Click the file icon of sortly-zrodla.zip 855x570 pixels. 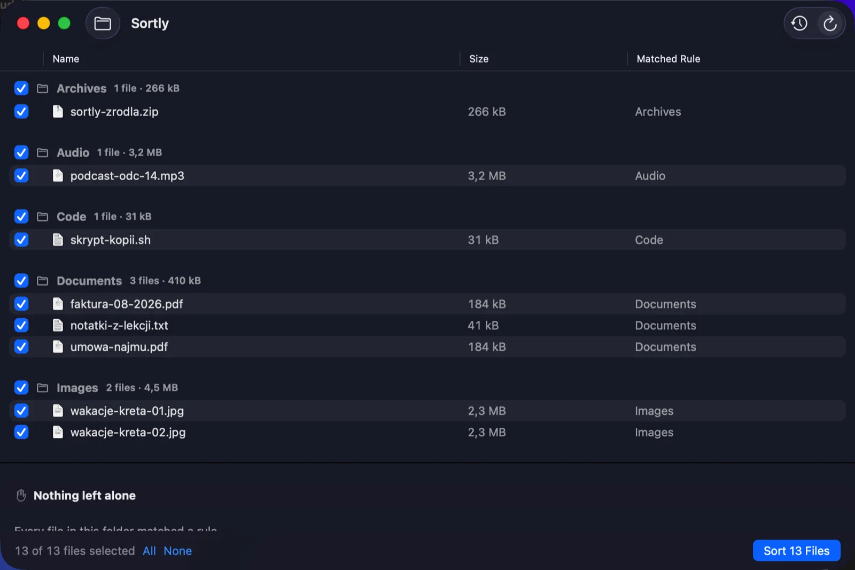point(58,111)
